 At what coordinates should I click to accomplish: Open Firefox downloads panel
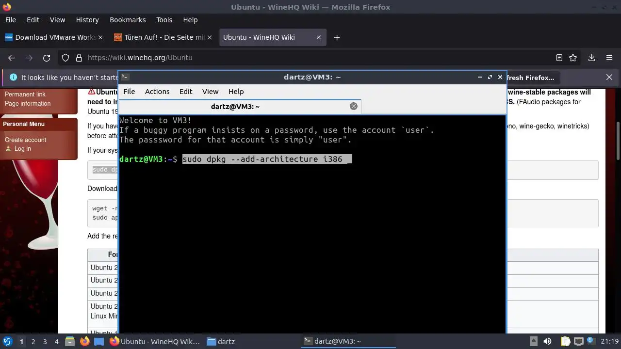592,58
